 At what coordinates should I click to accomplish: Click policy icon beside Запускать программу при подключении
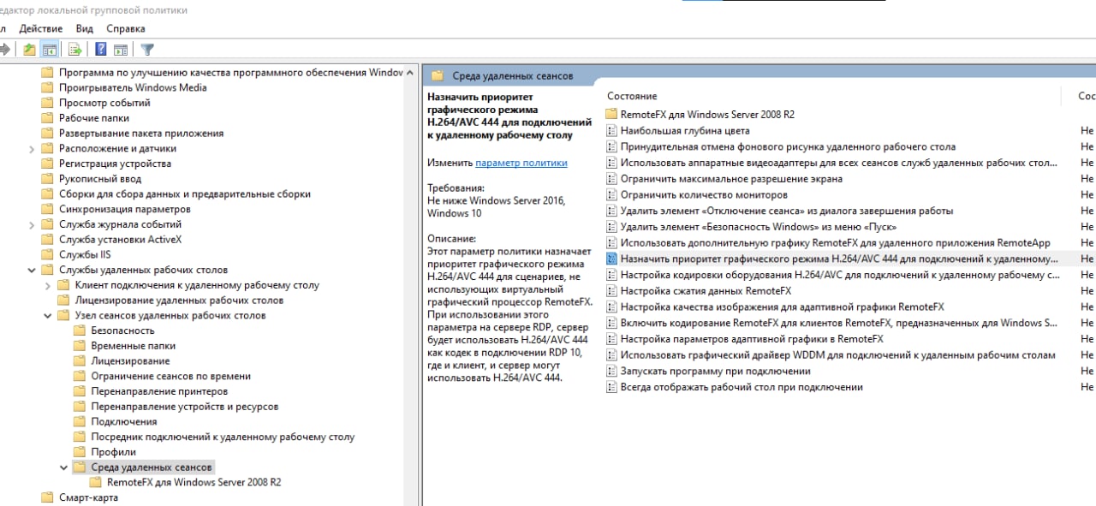[x=611, y=371]
